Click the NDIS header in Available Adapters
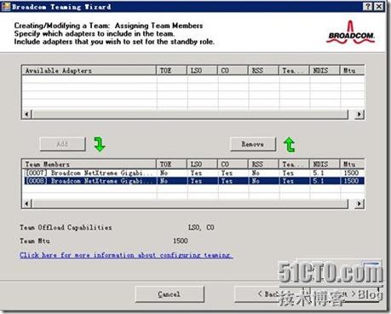The image size is (391, 314). pyautogui.click(x=325, y=71)
